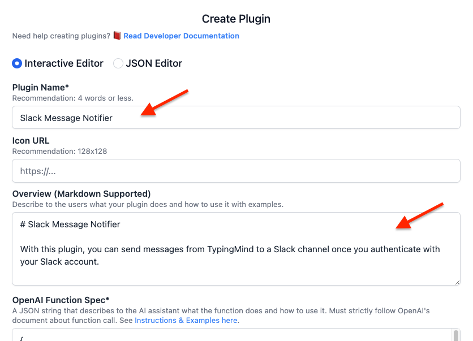Click the Overview (Markdown Supported) label

[x=81, y=194]
